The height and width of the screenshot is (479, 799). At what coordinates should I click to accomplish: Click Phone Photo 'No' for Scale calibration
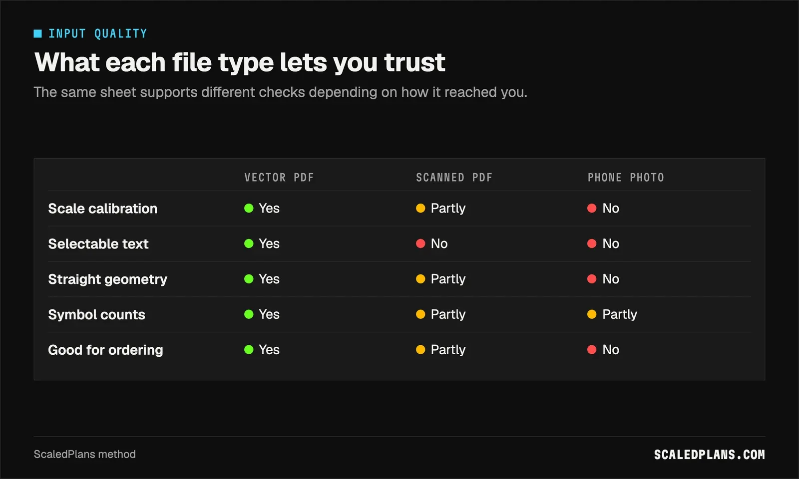pos(611,209)
